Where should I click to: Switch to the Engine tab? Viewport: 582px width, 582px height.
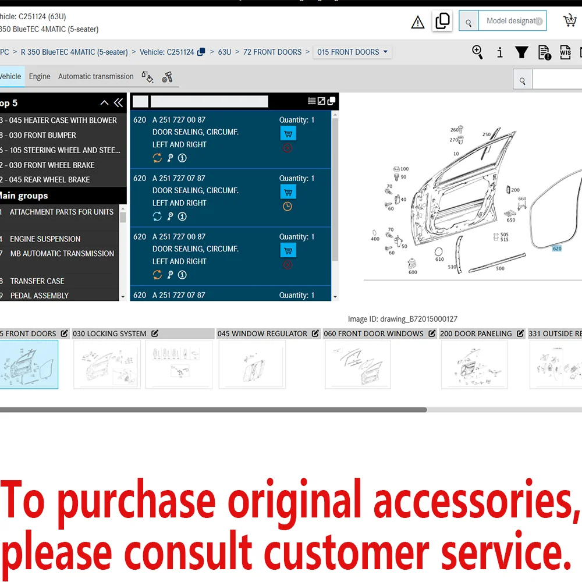[40, 76]
